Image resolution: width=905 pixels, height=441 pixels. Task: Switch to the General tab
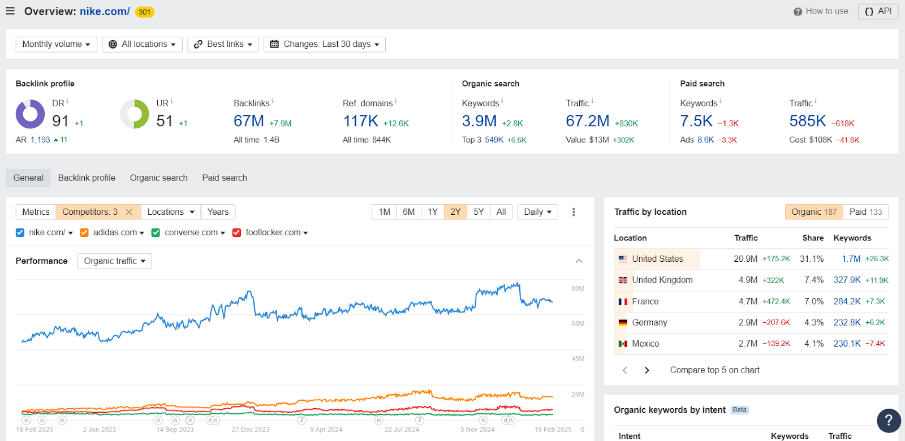pyautogui.click(x=28, y=178)
